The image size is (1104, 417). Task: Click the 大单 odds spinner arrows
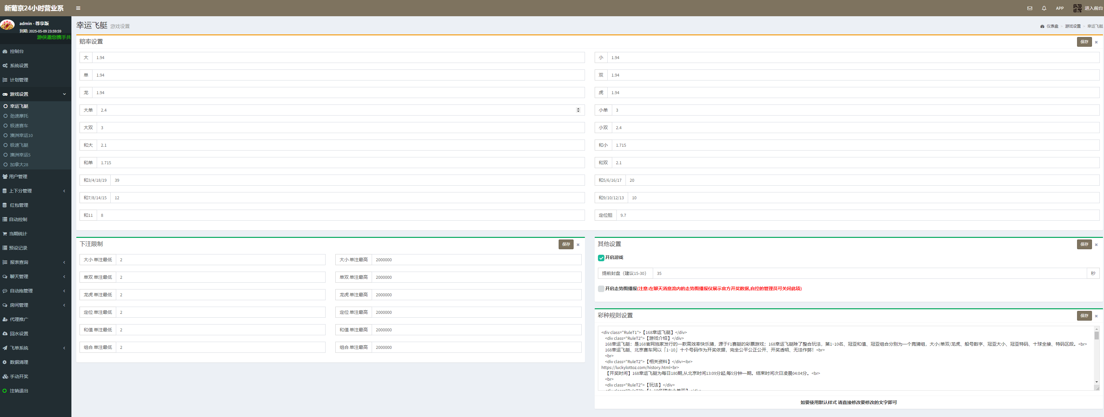578,110
